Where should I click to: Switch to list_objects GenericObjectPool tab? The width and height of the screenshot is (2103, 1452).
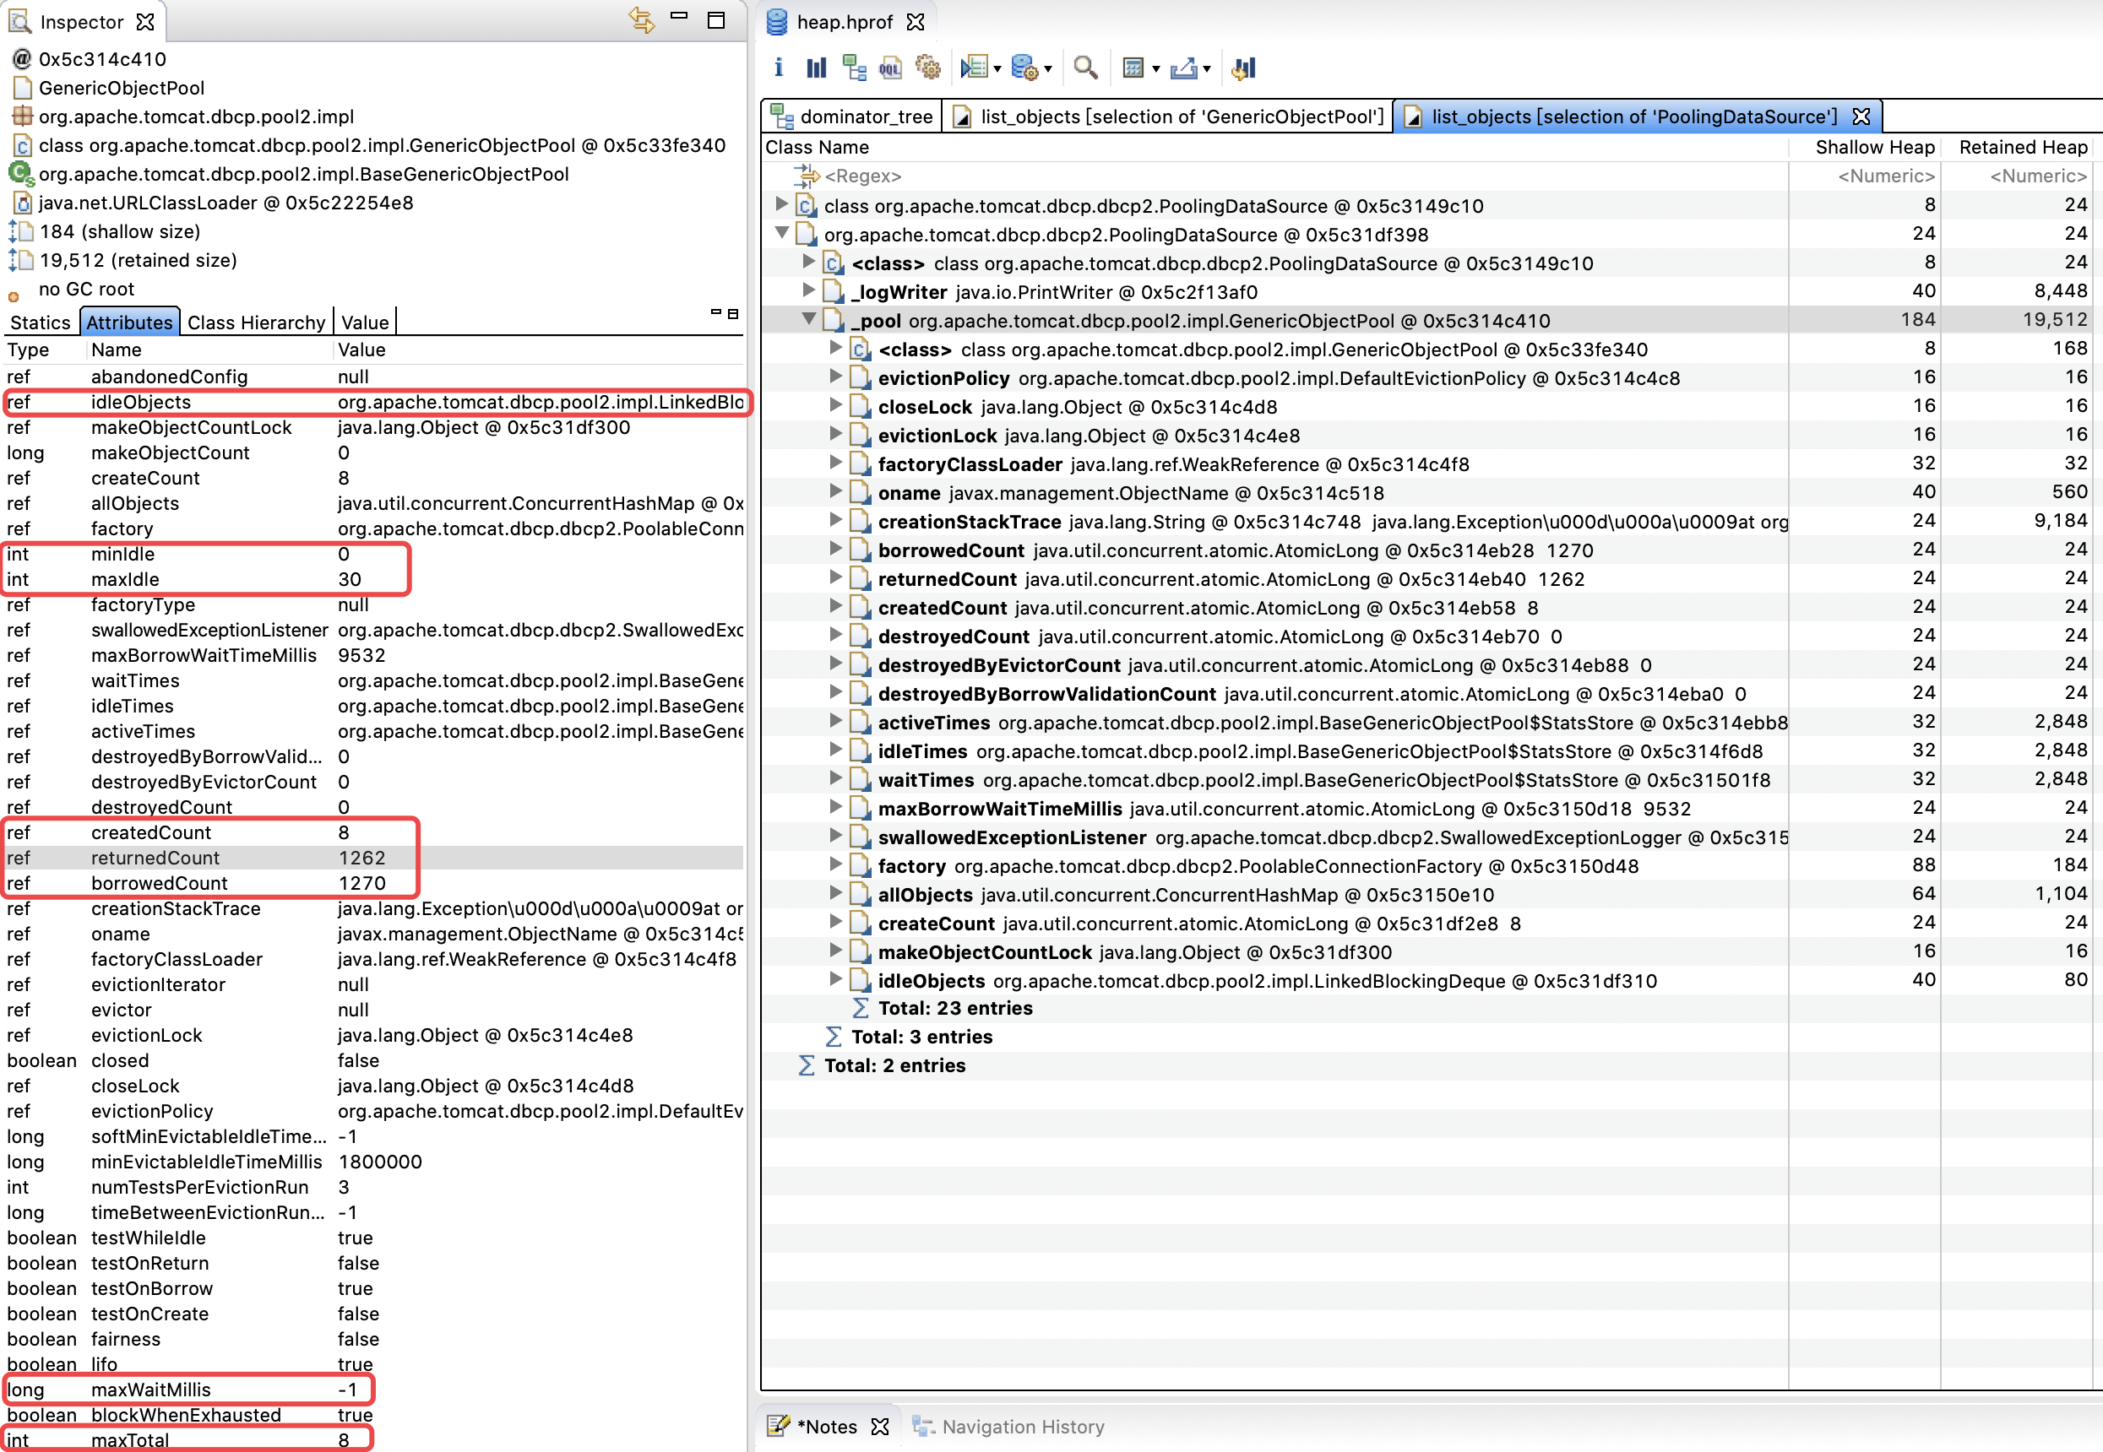click(1167, 116)
